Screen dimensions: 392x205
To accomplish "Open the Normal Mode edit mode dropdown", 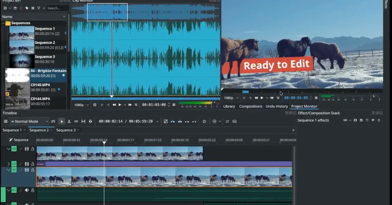I will click(29, 121).
